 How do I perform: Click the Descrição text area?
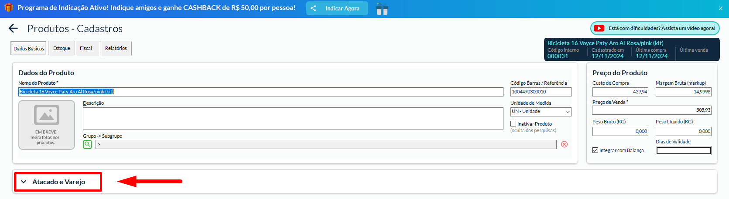(x=293, y=118)
